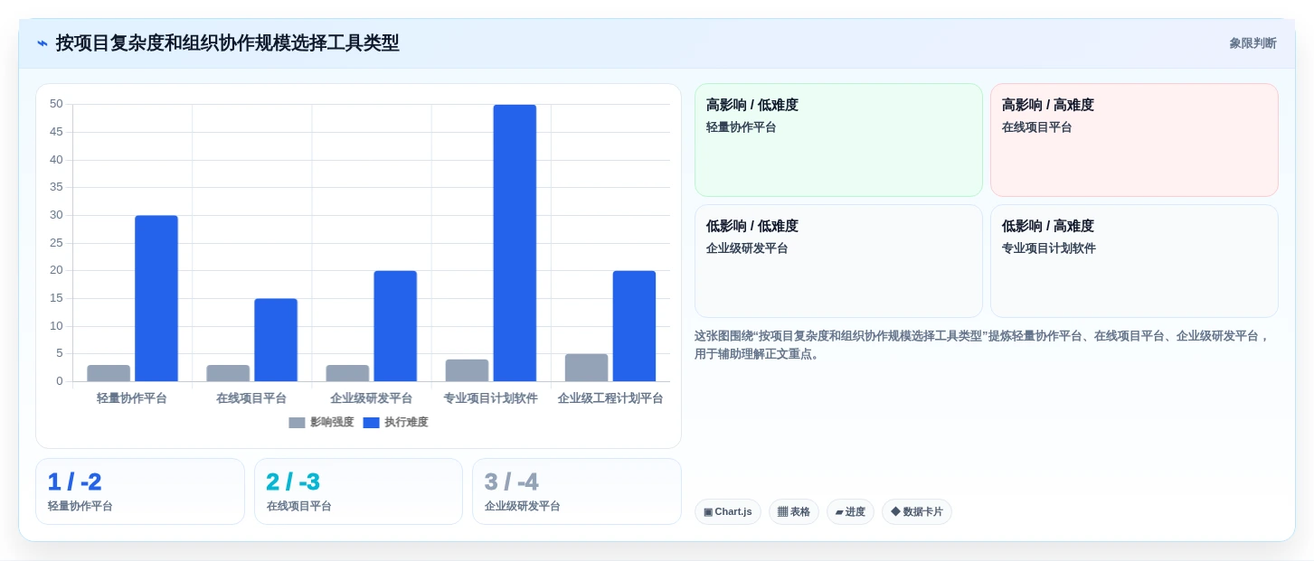Screen dimensions: 1314x561
Task: Click the blue 执行难度 bar for 在线项目平台
Action: 276,340
